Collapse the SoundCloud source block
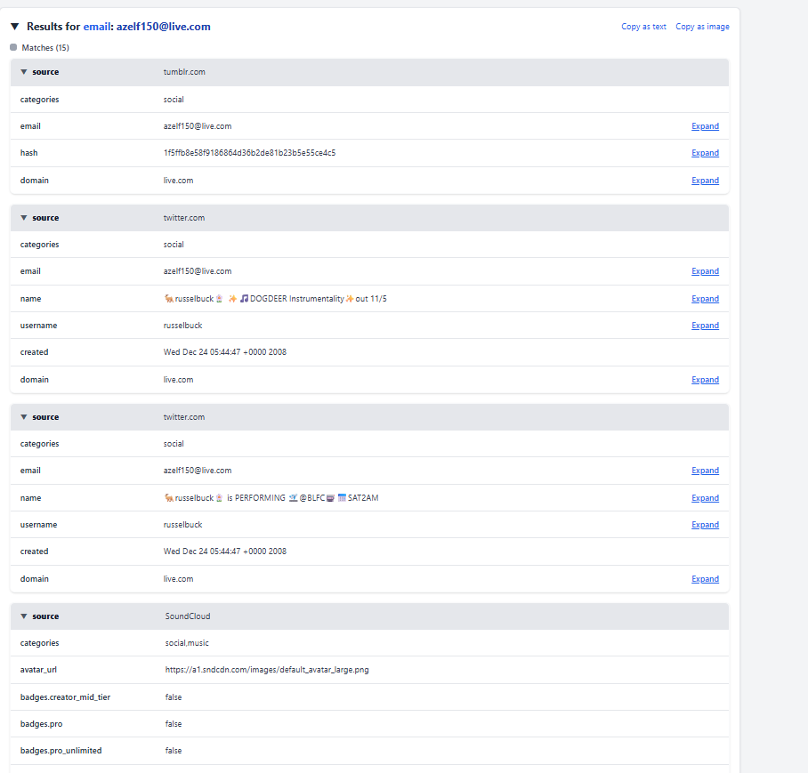The image size is (808, 773). [x=24, y=616]
